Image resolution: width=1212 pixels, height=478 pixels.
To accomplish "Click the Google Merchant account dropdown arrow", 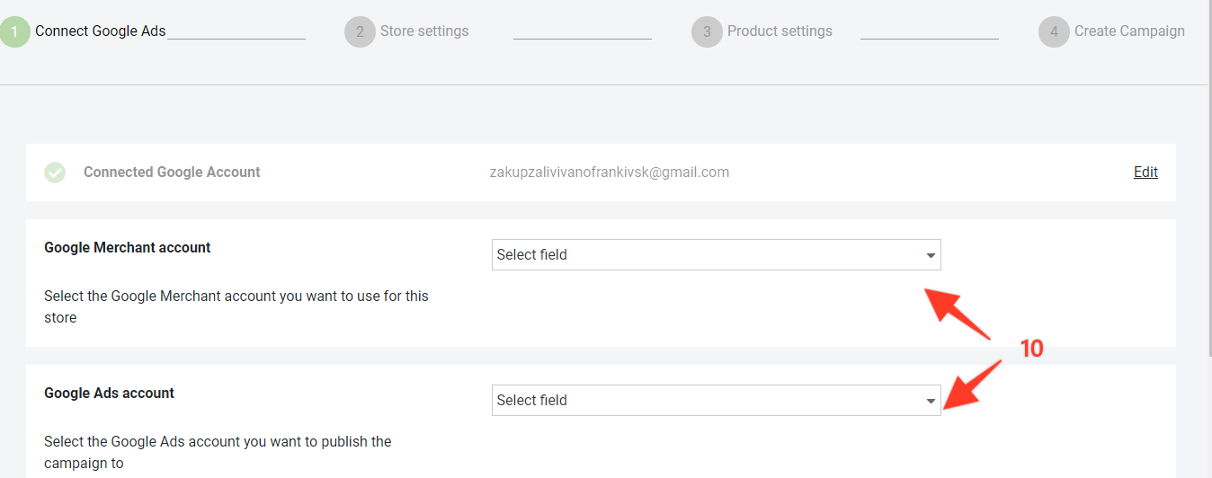I will pyautogui.click(x=931, y=256).
